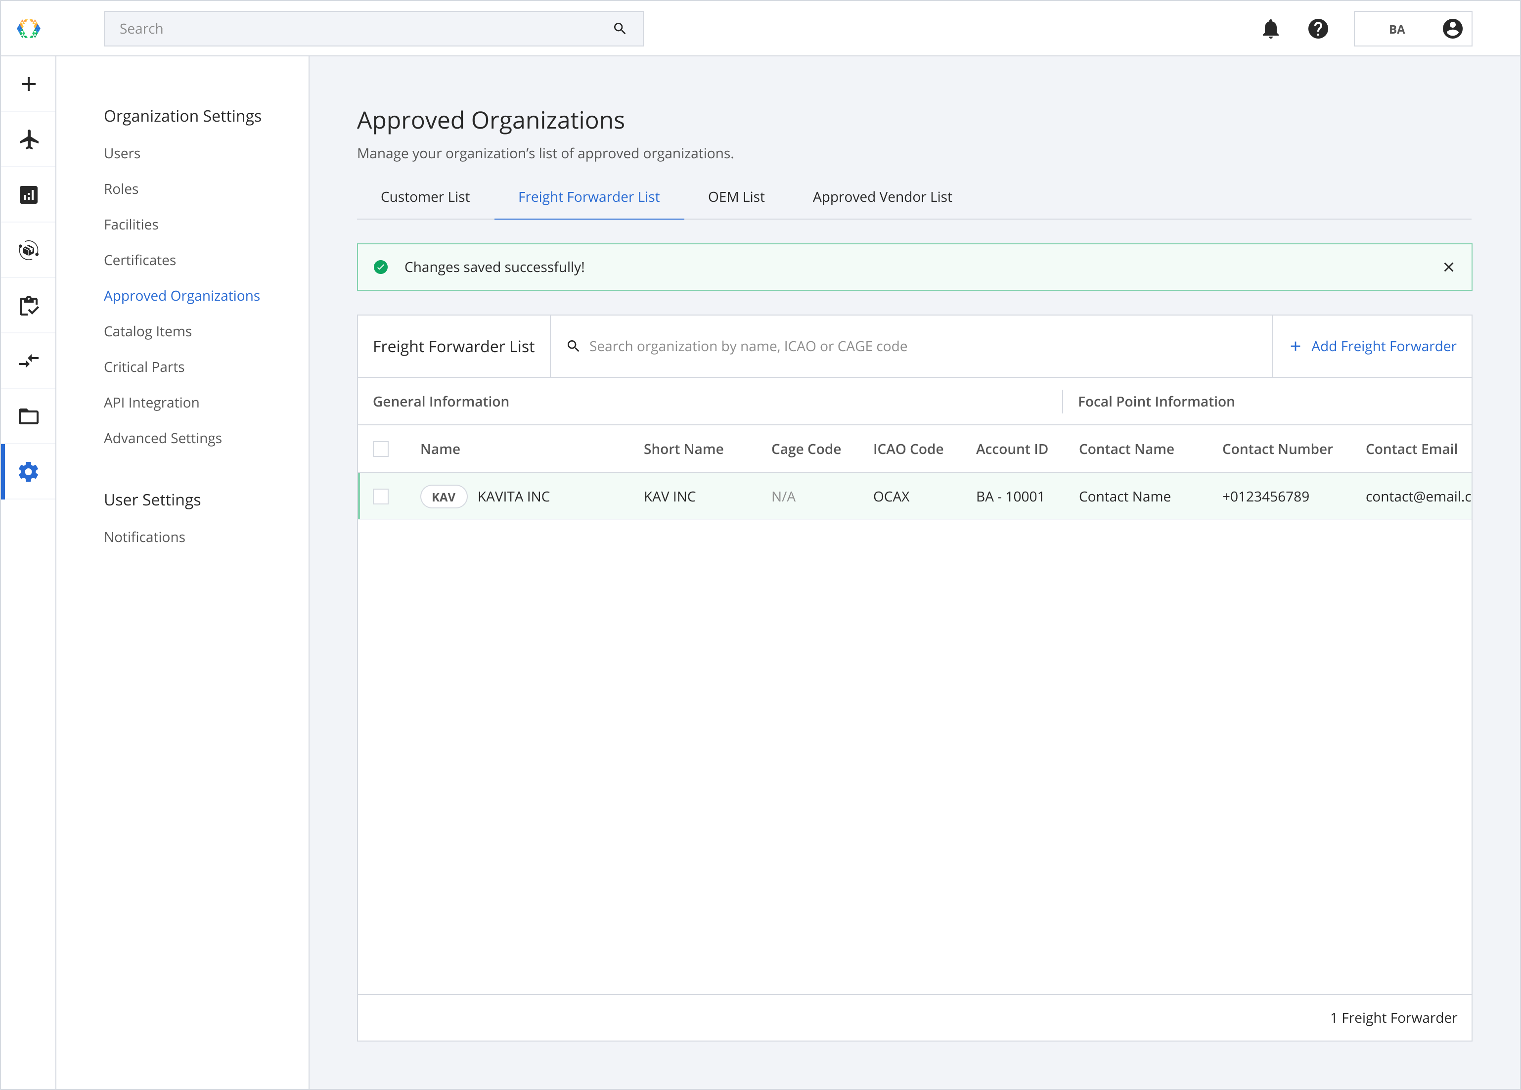Viewport: 1521px width, 1090px height.
Task: Open Roles settings
Action: click(x=121, y=189)
